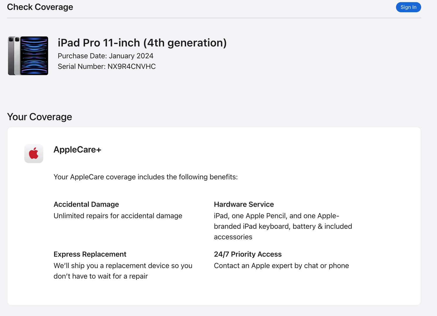Image resolution: width=437 pixels, height=316 pixels.
Task: Select the Hardware Service benefit heading
Action: click(x=244, y=204)
